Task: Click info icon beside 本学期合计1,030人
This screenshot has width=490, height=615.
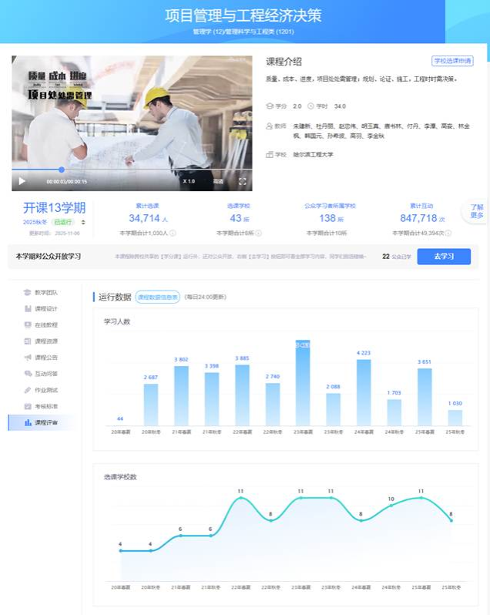Action: (173, 233)
